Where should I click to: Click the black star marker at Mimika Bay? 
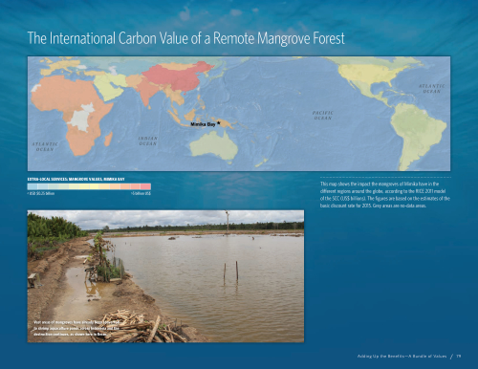(218, 123)
